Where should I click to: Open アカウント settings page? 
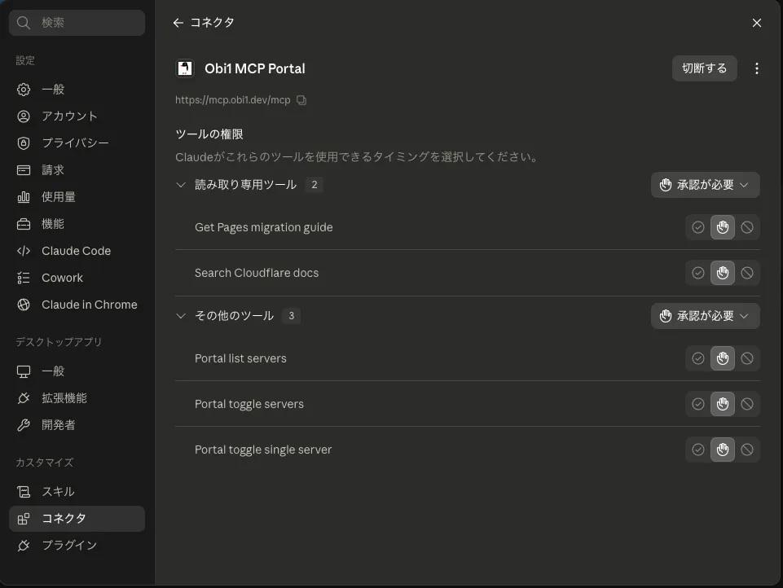[77, 116]
